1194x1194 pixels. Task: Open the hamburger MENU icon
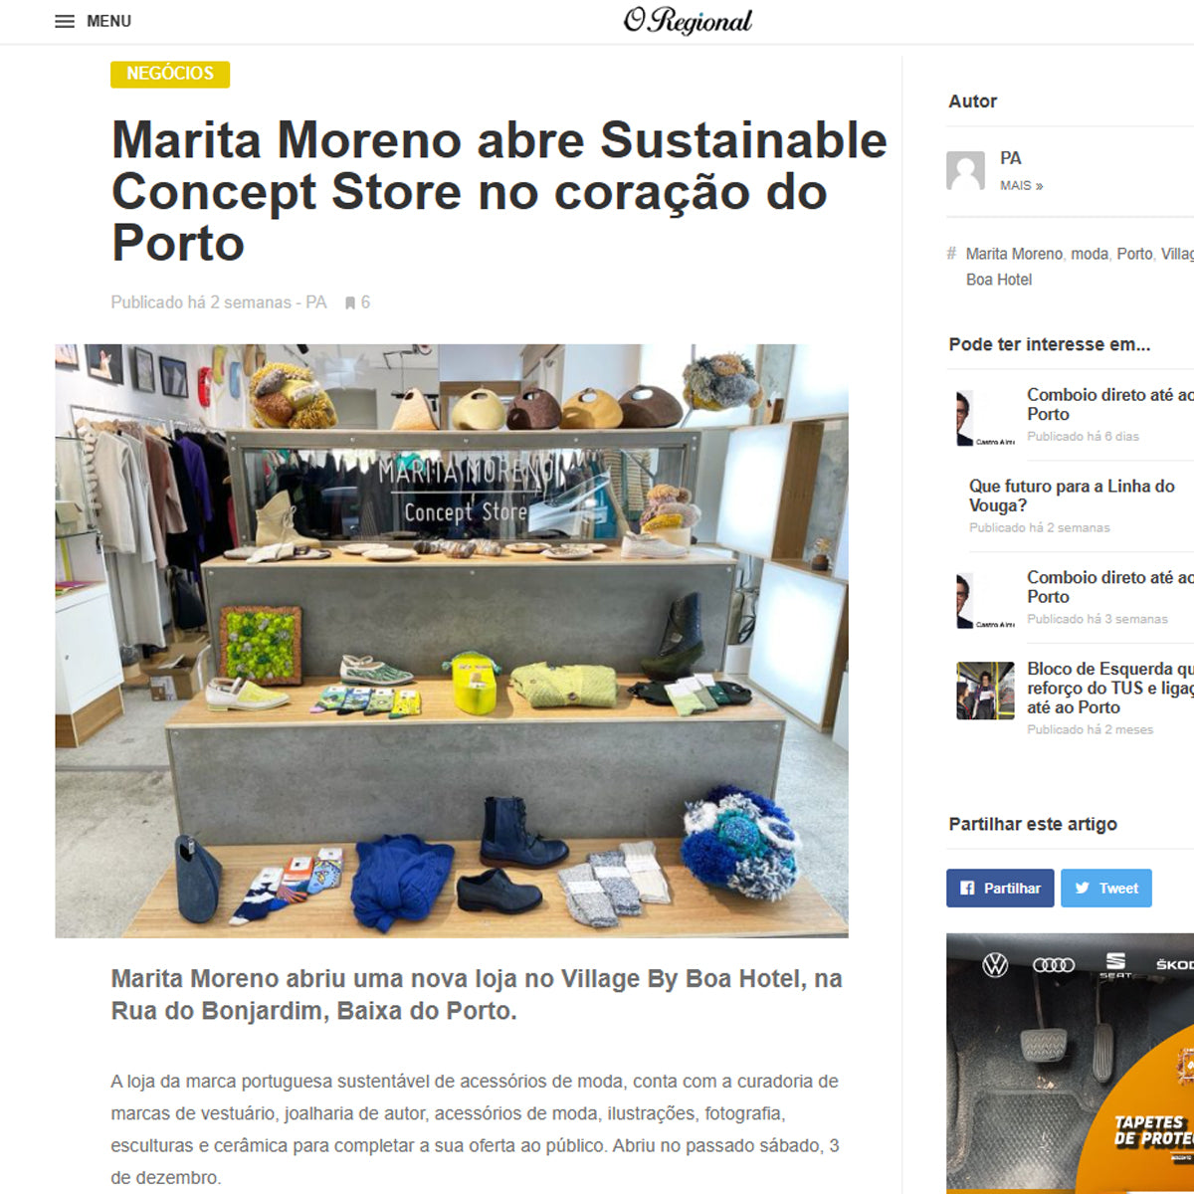coord(65,21)
